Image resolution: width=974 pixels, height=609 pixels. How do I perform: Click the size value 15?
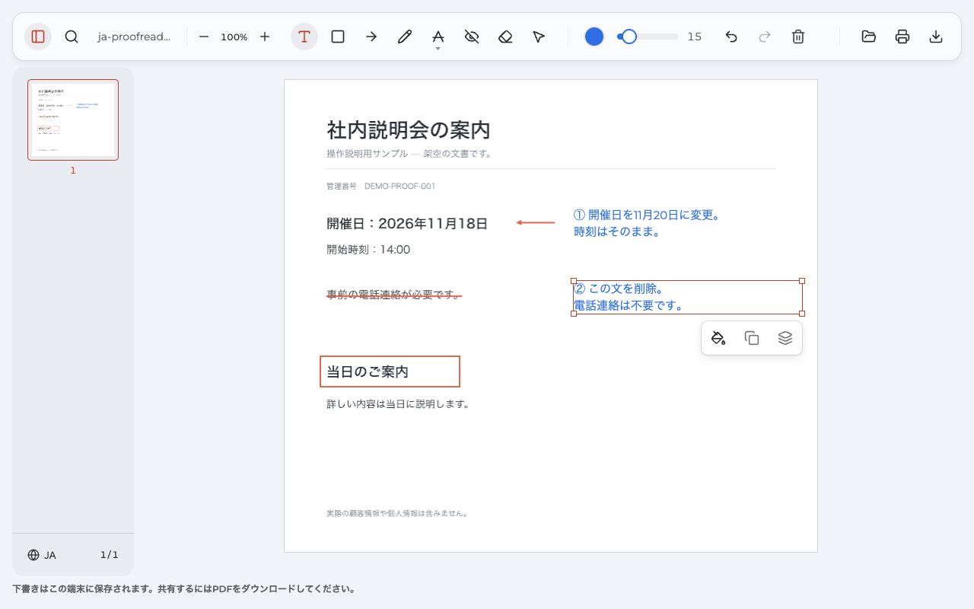tap(695, 37)
